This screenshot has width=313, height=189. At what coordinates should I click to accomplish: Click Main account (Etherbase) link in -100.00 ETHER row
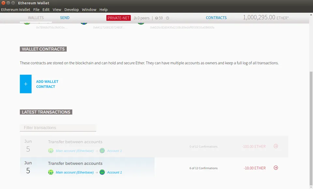pos(75,151)
